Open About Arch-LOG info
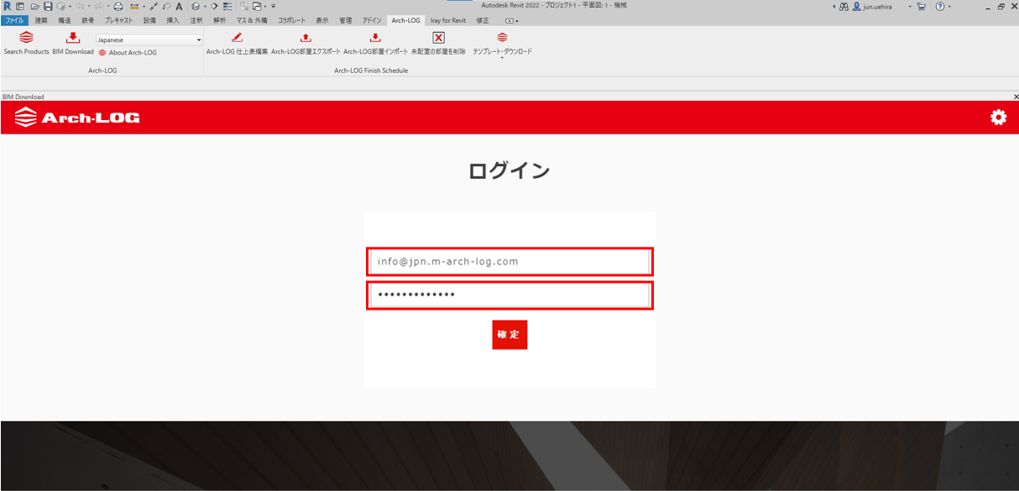The image size is (1019, 491). coord(128,53)
